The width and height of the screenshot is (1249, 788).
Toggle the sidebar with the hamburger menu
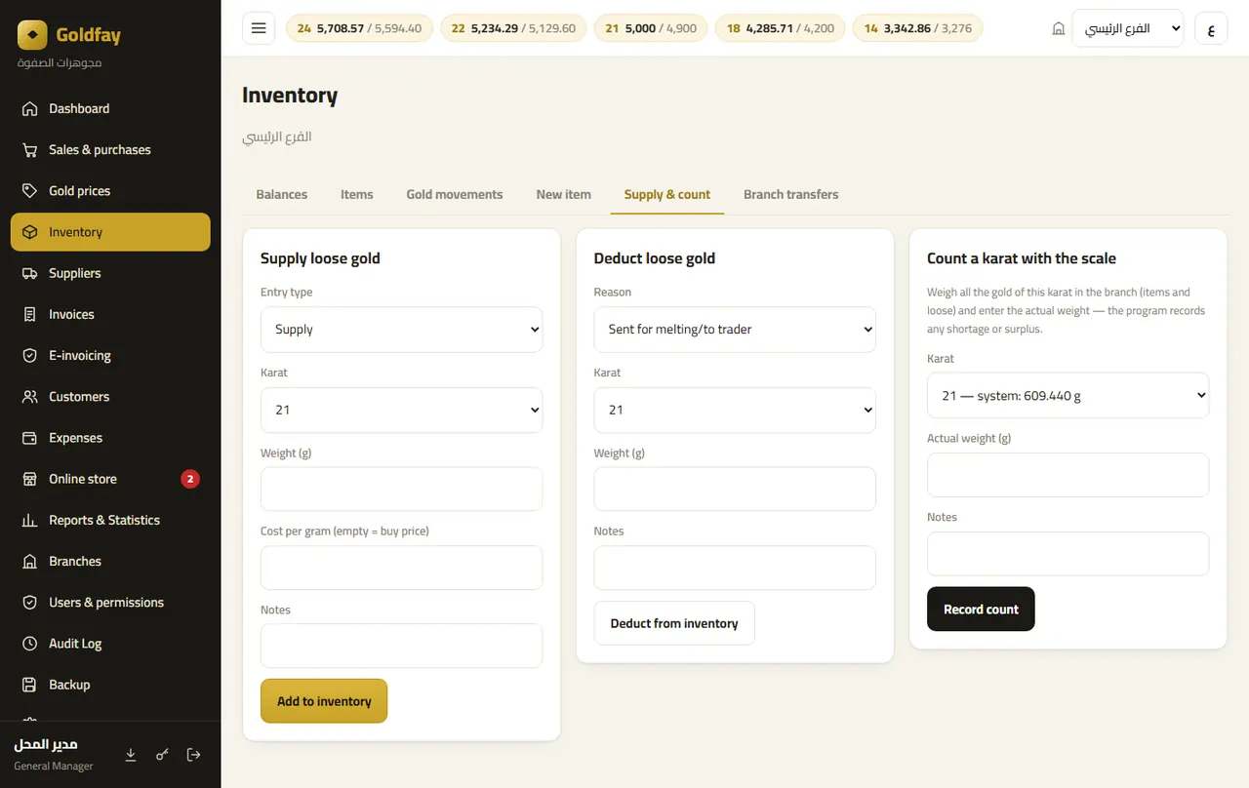259,28
